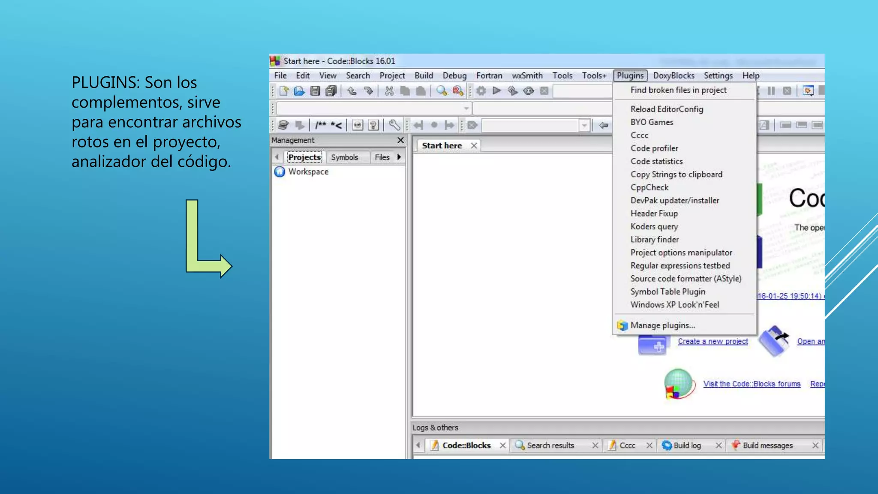This screenshot has width=878, height=494.
Task: Click the Run play triangle icon
Action: [x=497, y=90]
